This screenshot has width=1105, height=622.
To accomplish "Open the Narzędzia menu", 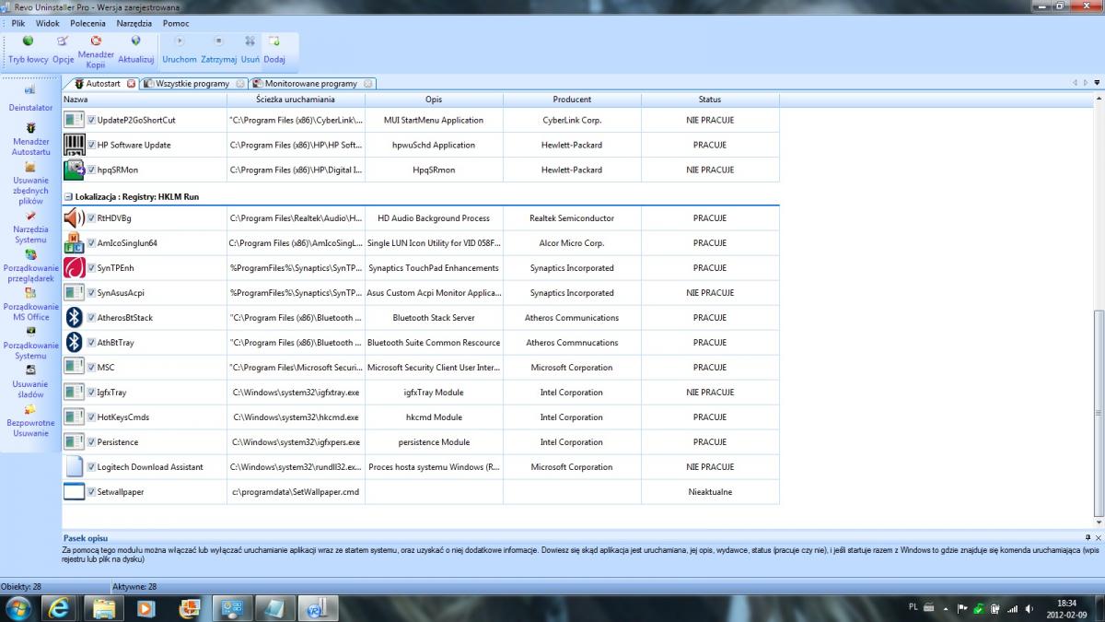I will coord(134,23).
